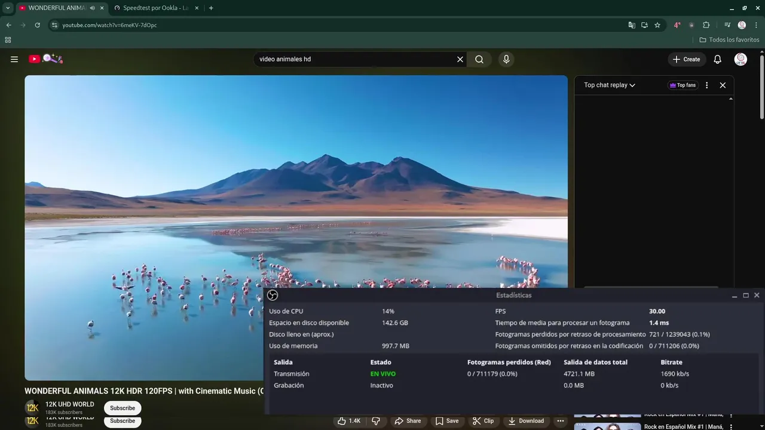
Task: Select the 14% CPU usage value
Action: point(388,311)
